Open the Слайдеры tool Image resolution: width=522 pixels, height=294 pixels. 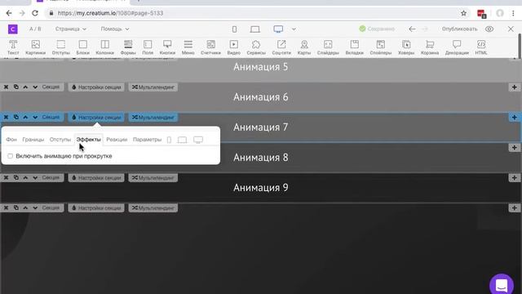[x=328, y=47]
